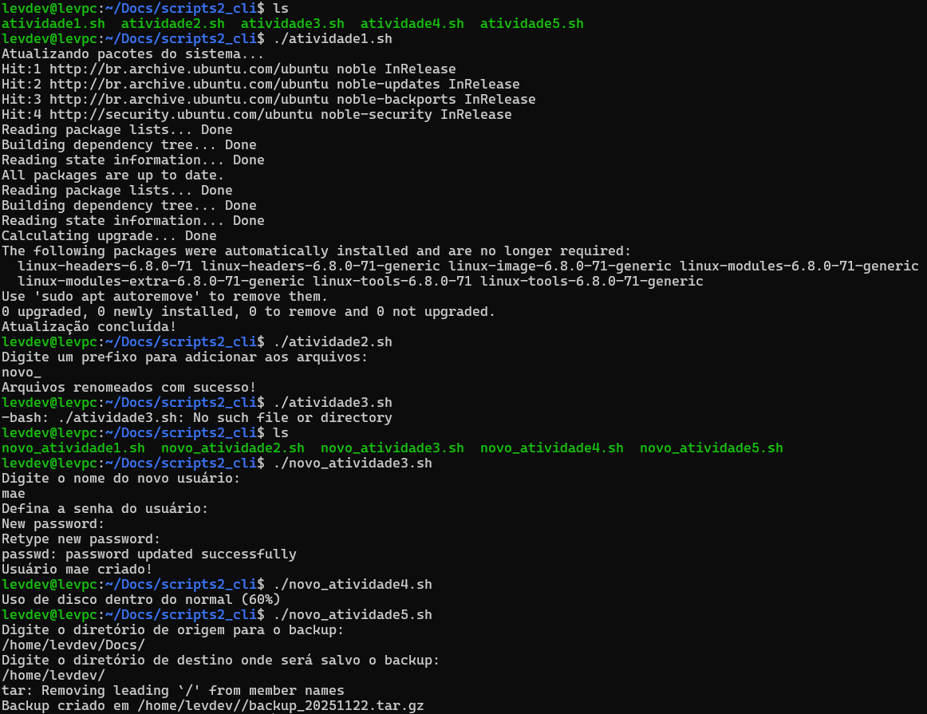Click atividade5.sh in the first ls listing
The height and width of the screenshot is (714, 927).
(x=531, y=24)
